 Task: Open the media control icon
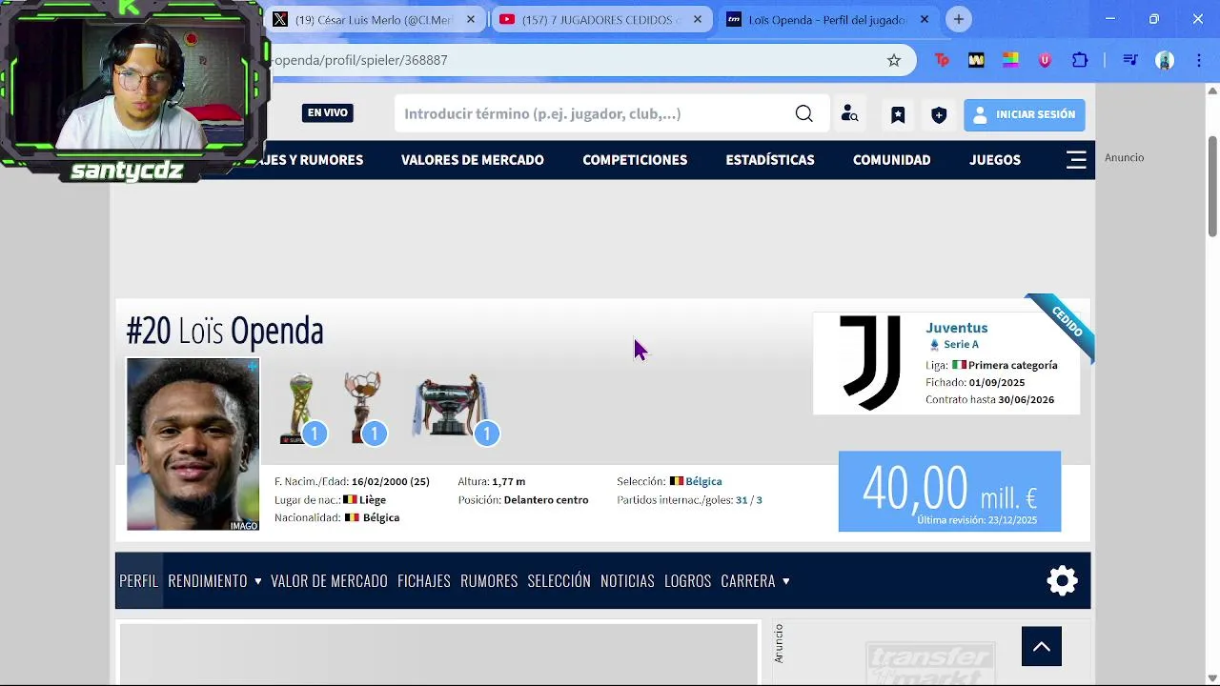click(x=1130, y=60)
